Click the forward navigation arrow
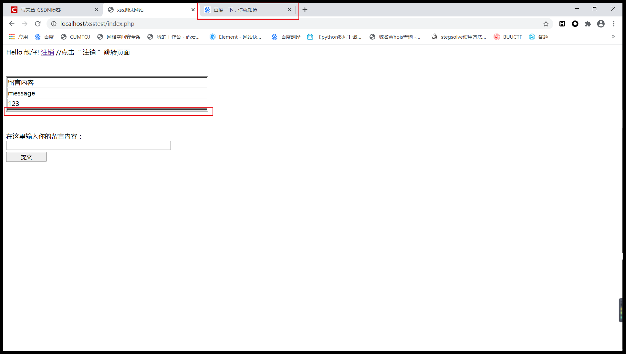The width and height of the screenshot is (626, 354). [25, 24]
